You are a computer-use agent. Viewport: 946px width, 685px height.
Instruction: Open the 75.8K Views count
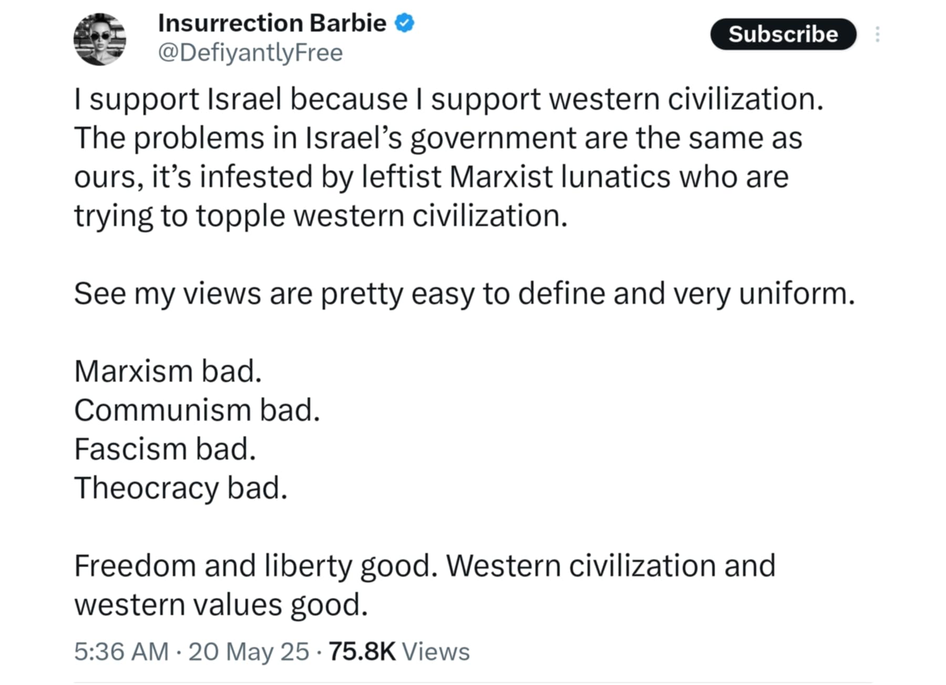[x=399, y=651]
